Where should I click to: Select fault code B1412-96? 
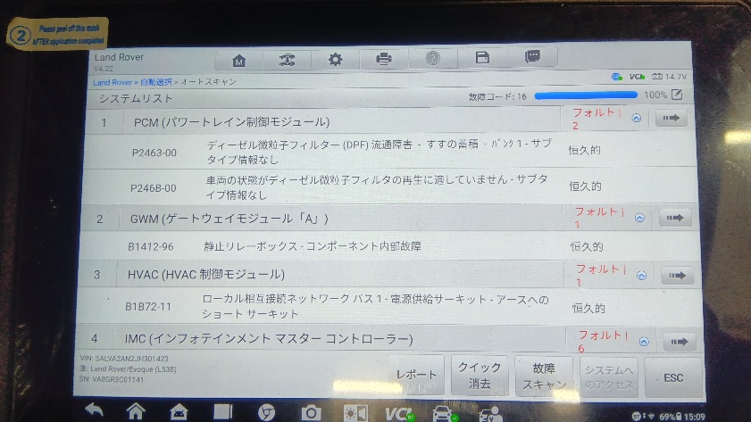(150, 247)
